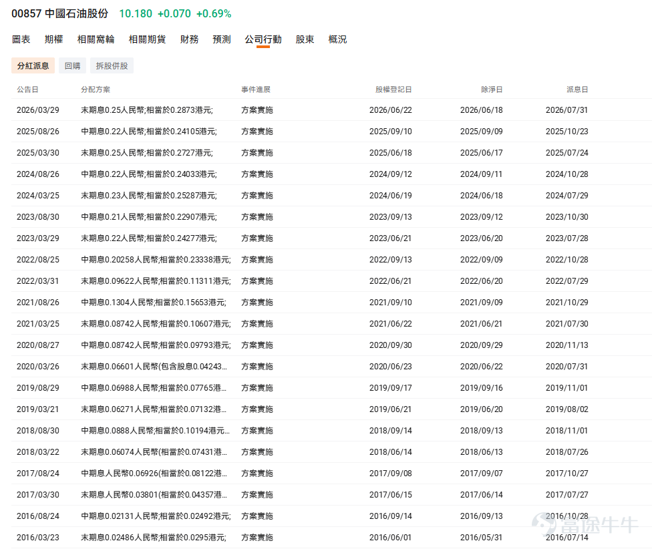The width and height of the screenshot is (652, 549).
Task: Click the 股權登記日 column header
Action: [x=393, y=89]
